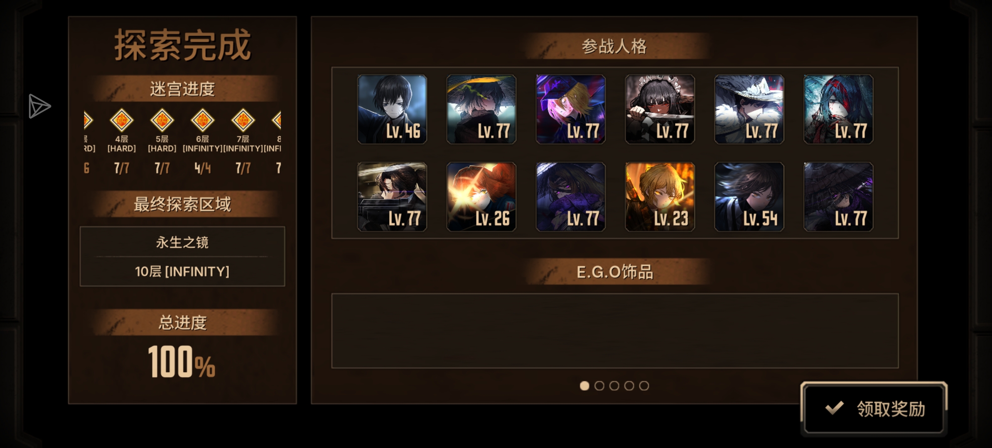Select the Lv. 46 dark-haired identity portrait
The width and height of the screenshot is (992, 448).
[392, 110]
